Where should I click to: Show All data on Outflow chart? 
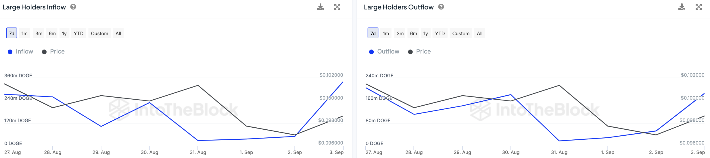coord(479,33)
